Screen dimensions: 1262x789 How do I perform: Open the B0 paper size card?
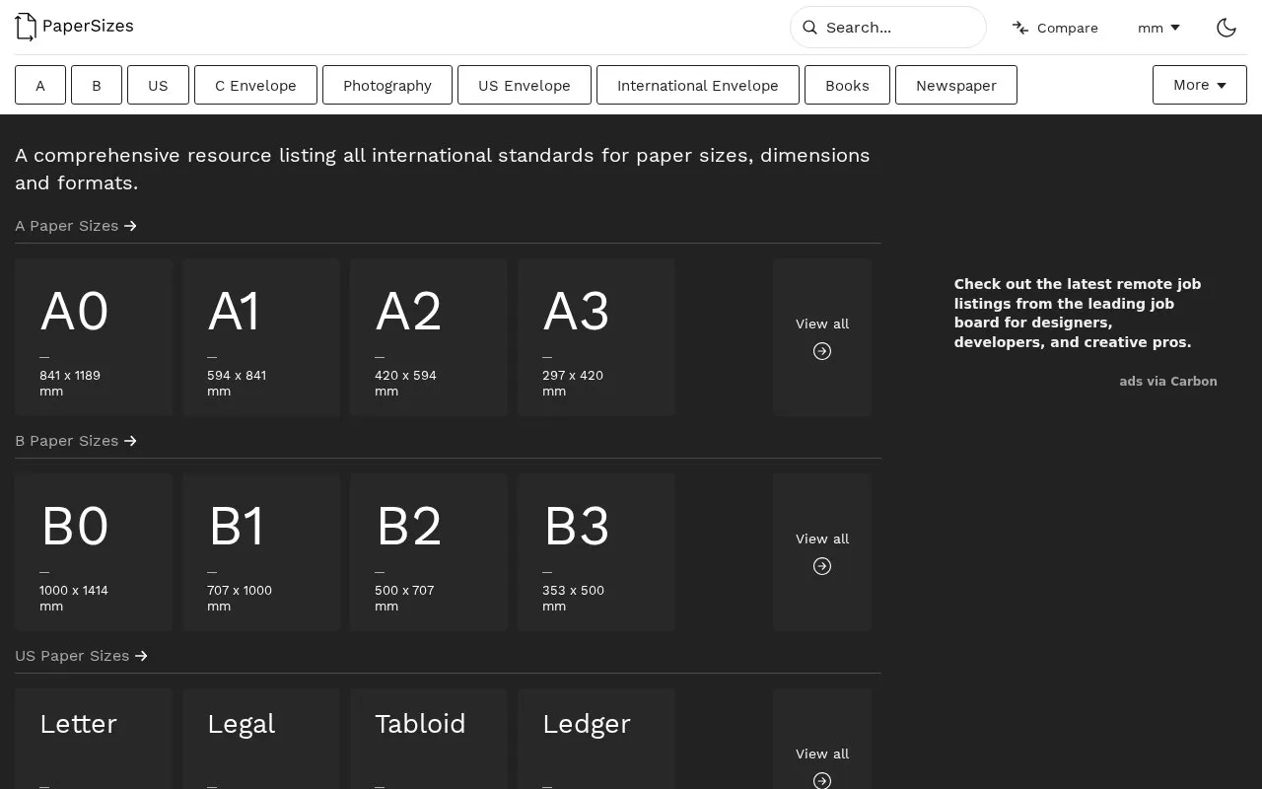click(94, 552)
